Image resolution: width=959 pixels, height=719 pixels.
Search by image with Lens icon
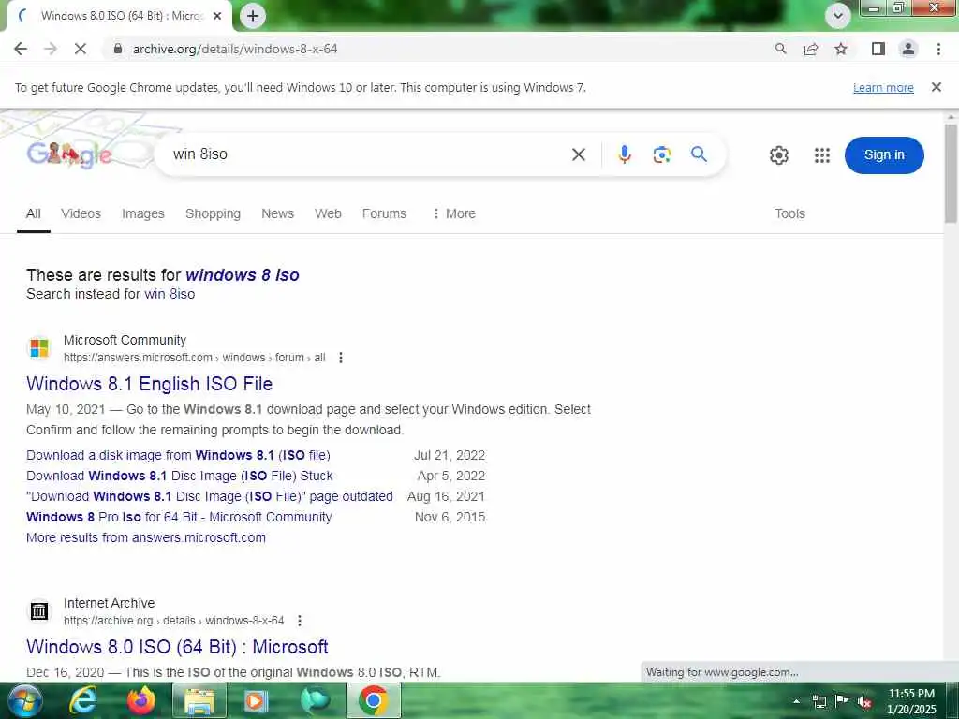click(x=662, y=154)
